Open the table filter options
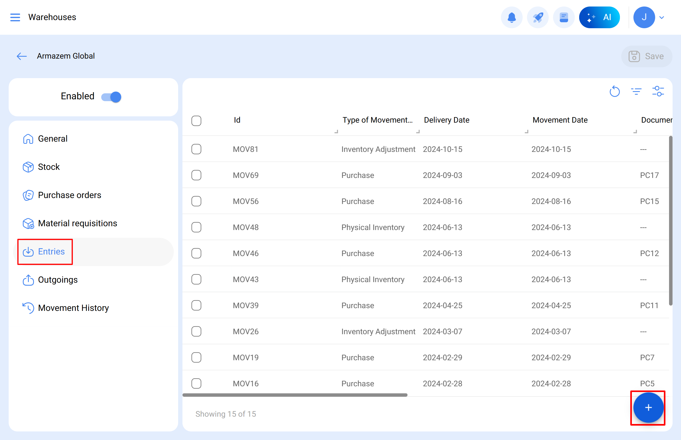681x440 pixels. (636, 91)
